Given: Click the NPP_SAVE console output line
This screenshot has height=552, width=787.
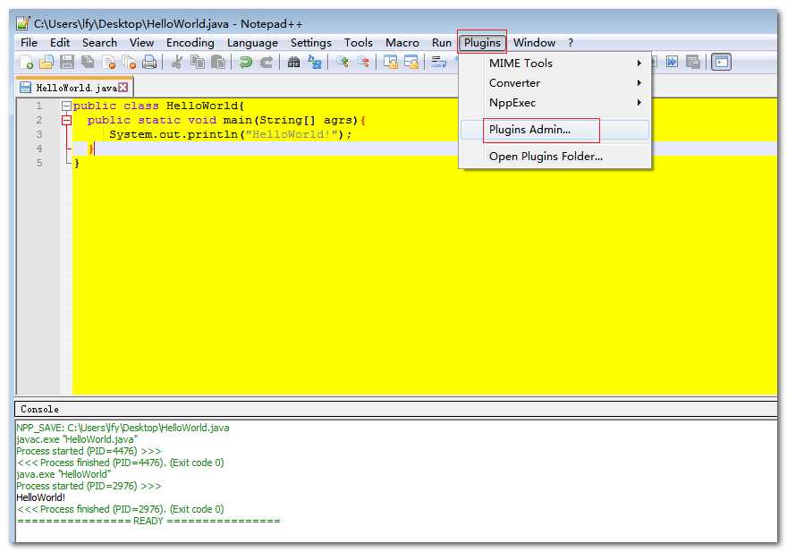Looking at the screenshot, I should coord(123,428).
